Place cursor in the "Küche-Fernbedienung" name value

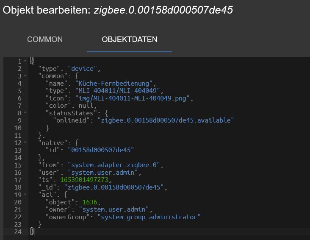pos(114,84)
